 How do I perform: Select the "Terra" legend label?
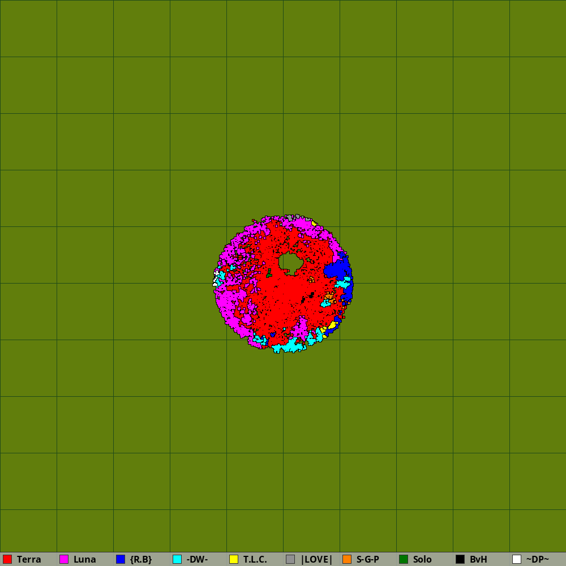pyautogui.click(x=29, y=560)
